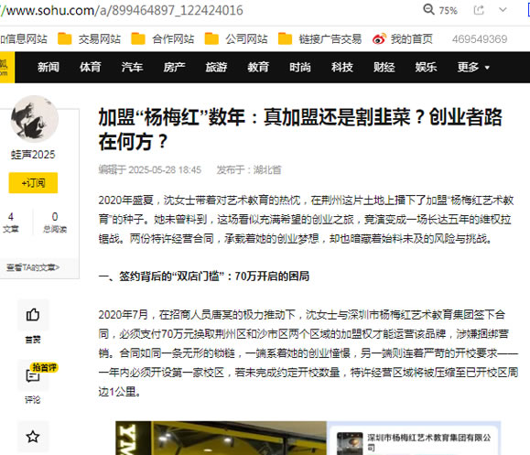Open the 链接广告交易 bookmark folder
The height and width of the screenshot is (455, 530).
319,39
